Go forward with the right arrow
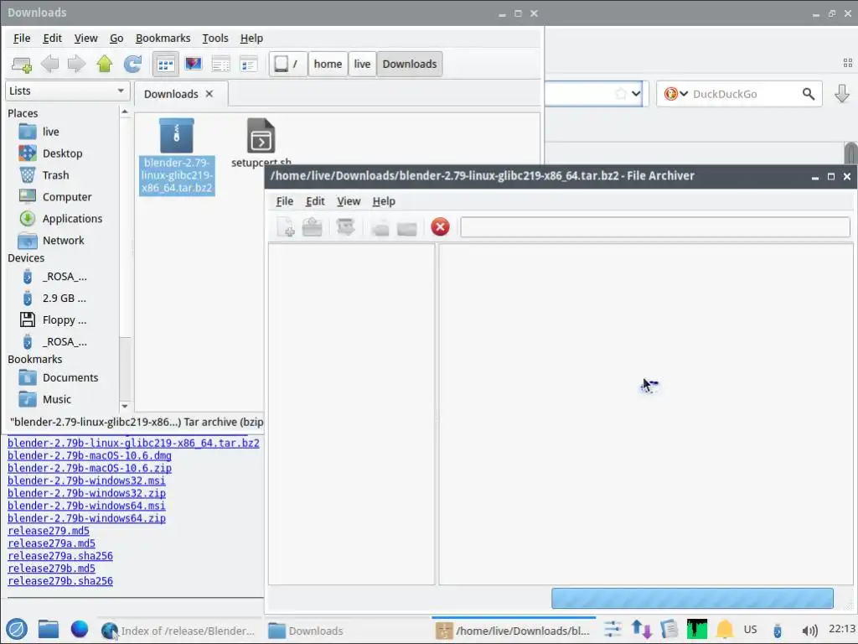This screenshot has width=858, height=644. click(76, 64)
